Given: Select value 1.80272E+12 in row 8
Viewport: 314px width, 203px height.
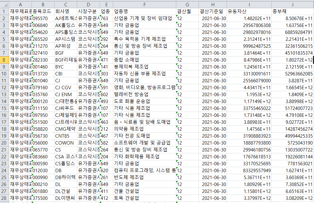Looking at the screenshot, I should pos(293,60).
